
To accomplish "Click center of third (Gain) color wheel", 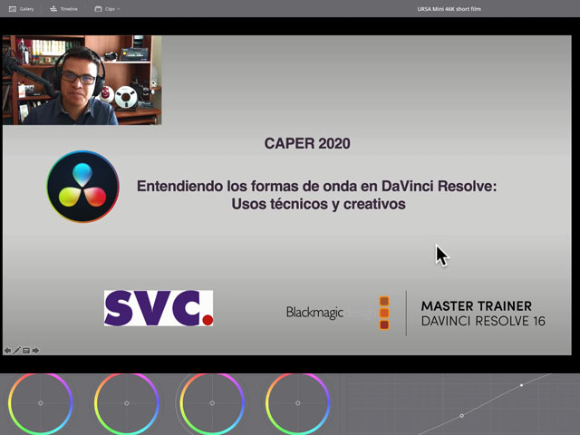I will point(212,403).
